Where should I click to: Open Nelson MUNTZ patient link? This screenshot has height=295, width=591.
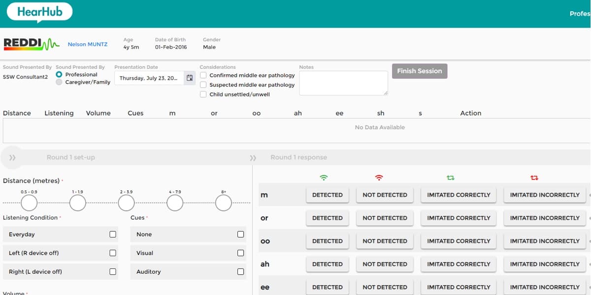(x=87, y=45)
